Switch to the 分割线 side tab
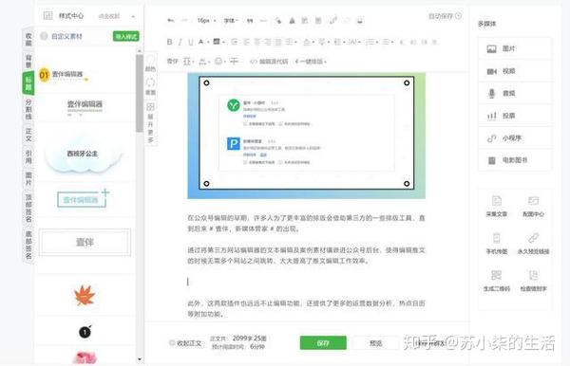The height and width of the screenshot is (366, 570). (28, 109)
